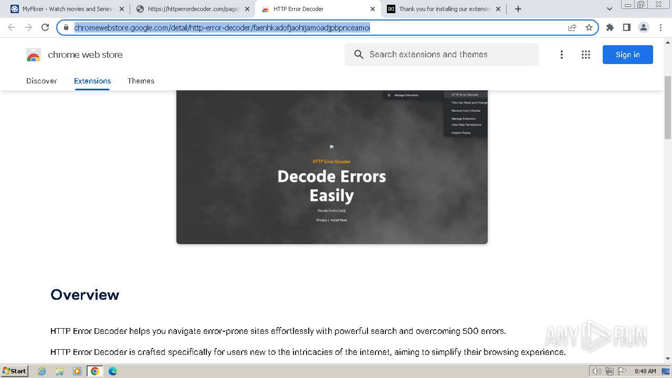This screenshot has width=672, height=378.
Task: Go back using the browser back arrow
Action: coord(12,27)
